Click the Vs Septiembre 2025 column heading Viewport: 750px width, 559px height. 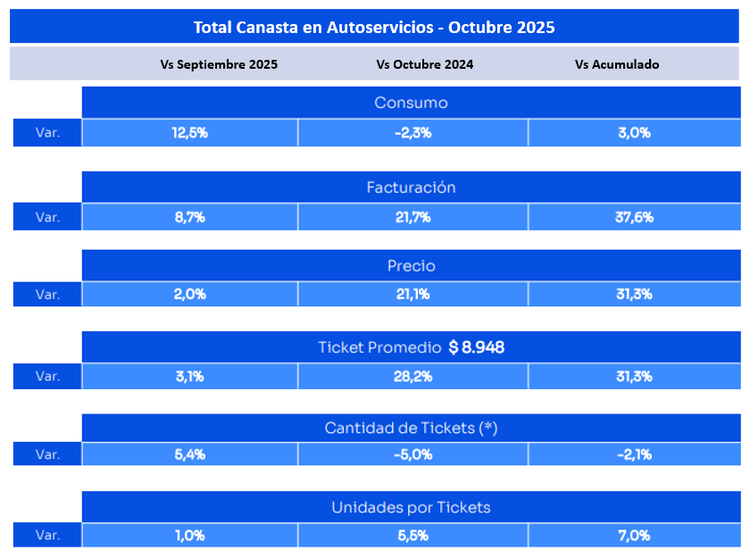219,64
